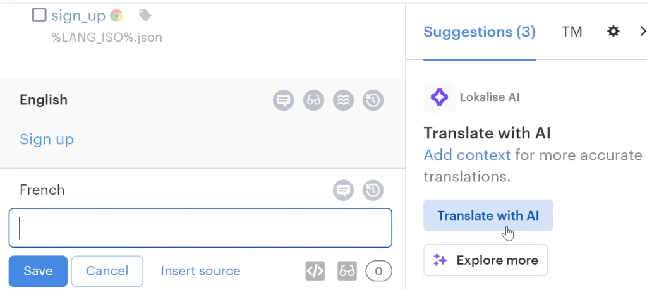Image resolution: width=647 pixels, height=290 pixels.
Task: Open translation history for English
Action: (x=373, y=100)
